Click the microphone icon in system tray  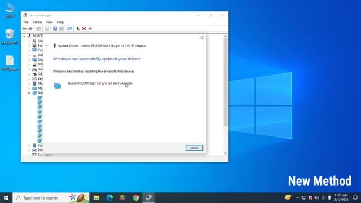pyautogui.click(x=329, y=198)
